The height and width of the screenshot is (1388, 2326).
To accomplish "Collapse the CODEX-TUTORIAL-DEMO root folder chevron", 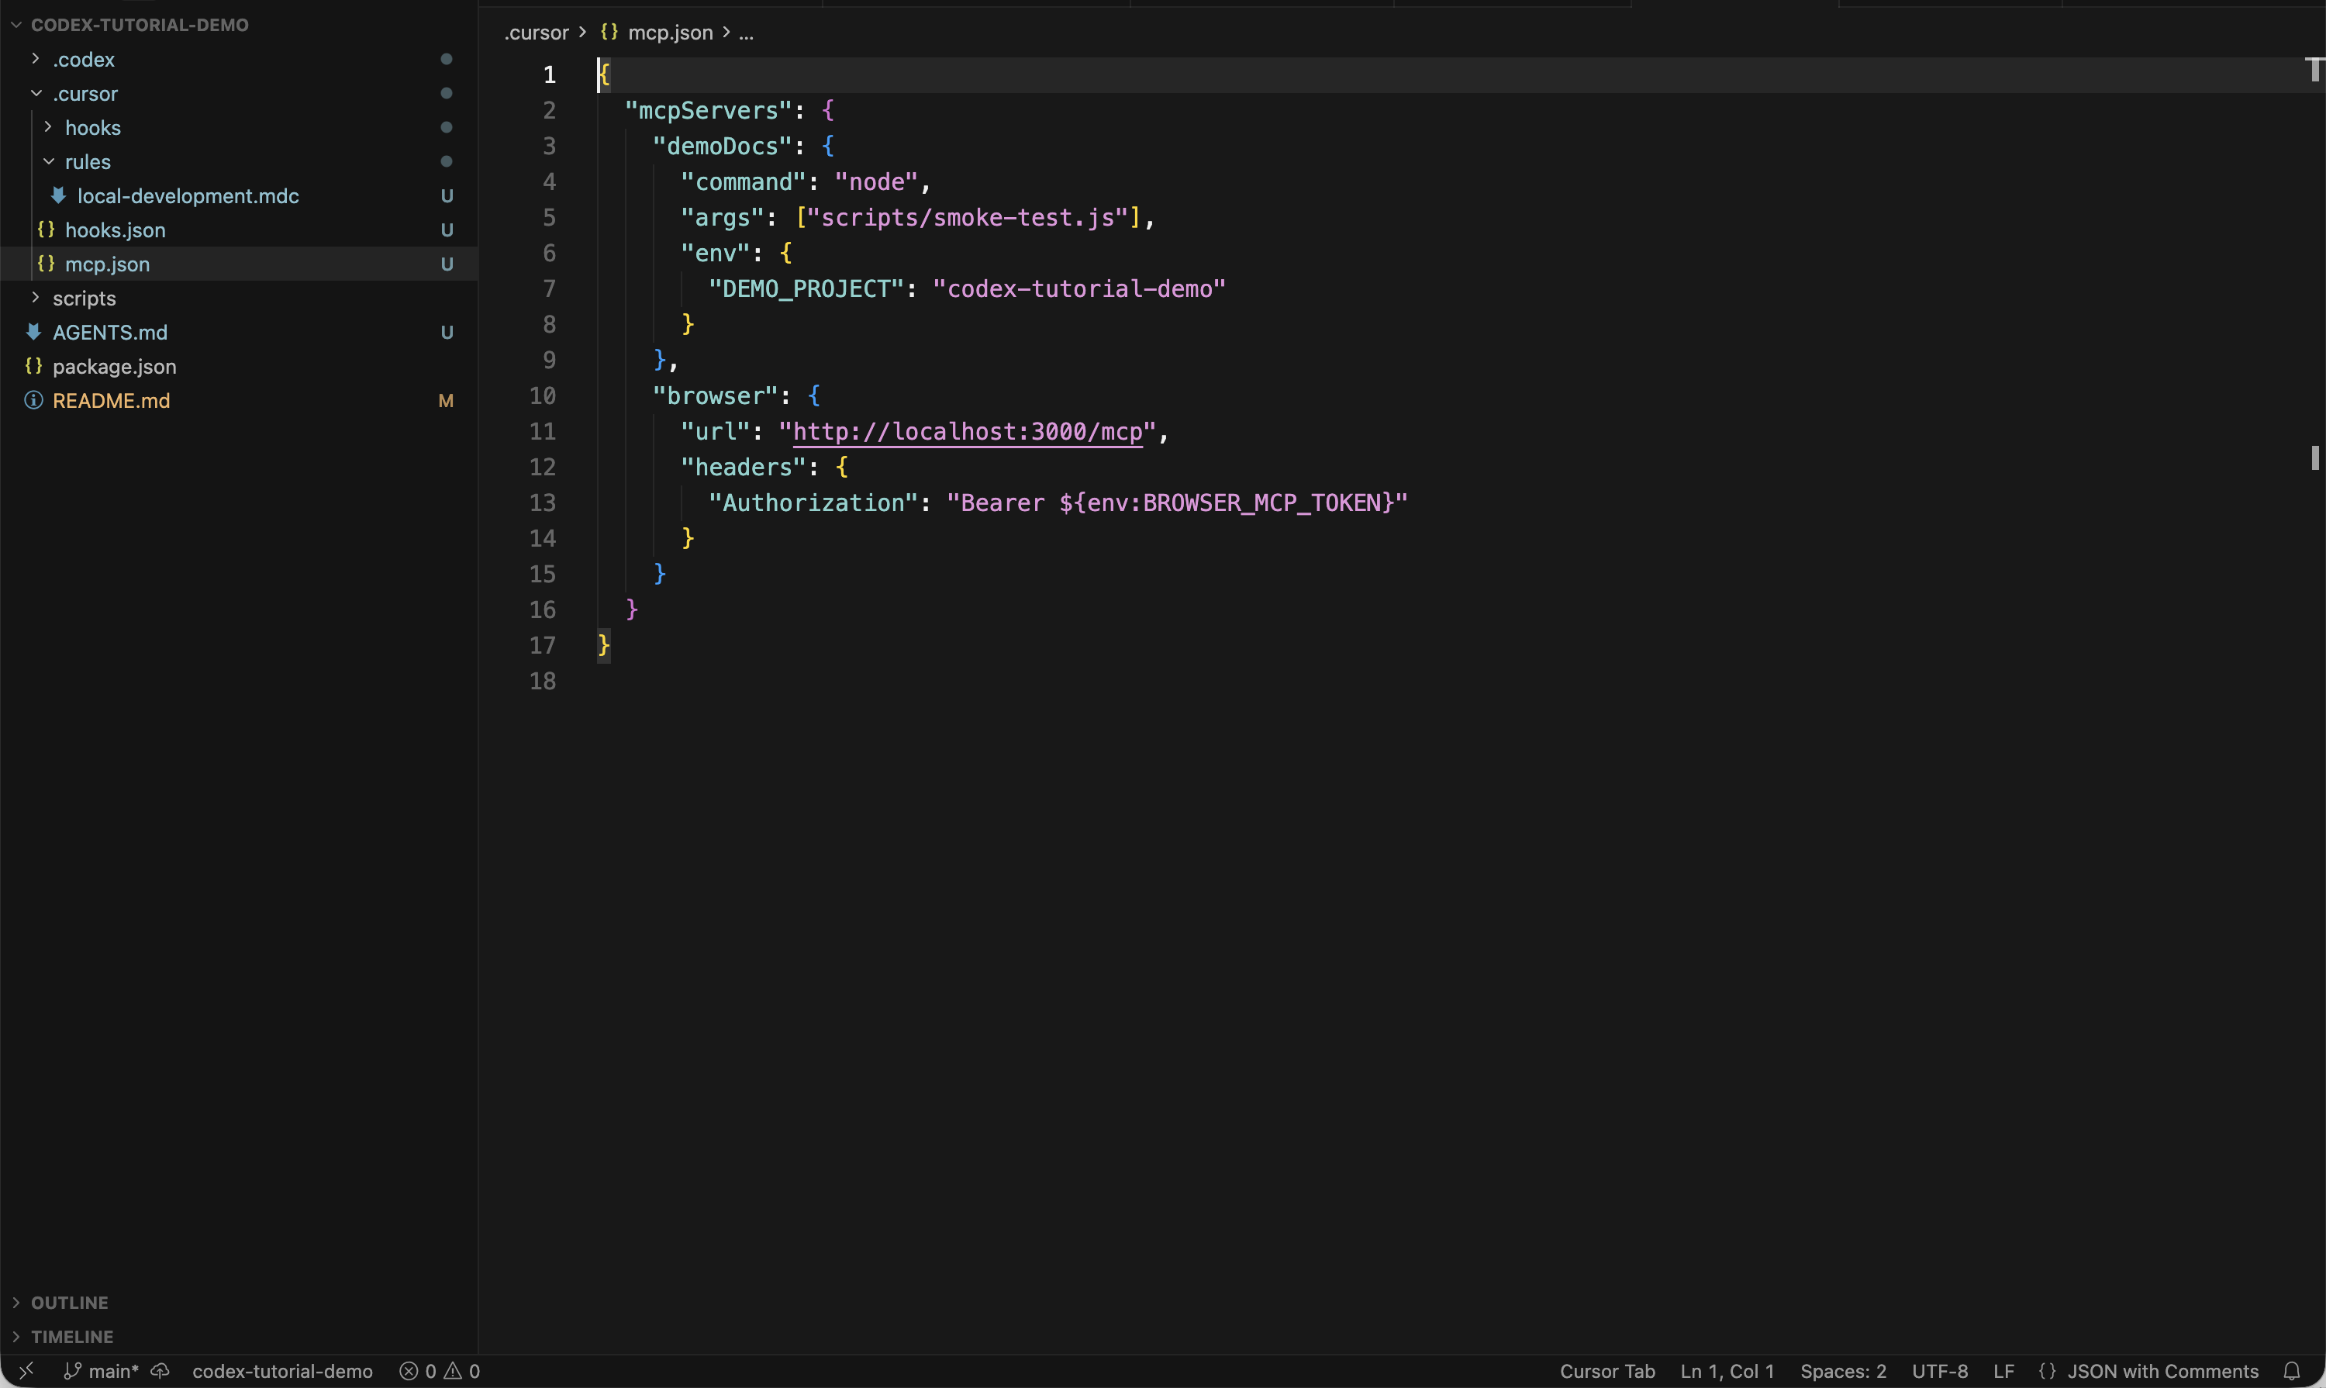I will pos(16,26).
